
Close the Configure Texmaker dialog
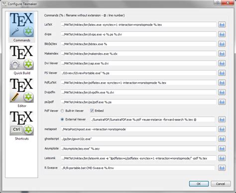(228, 2)
